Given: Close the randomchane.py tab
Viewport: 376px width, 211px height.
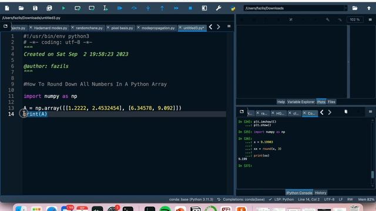Looking at the screenshot, I should pyautogui.click(x=72, y=28).
